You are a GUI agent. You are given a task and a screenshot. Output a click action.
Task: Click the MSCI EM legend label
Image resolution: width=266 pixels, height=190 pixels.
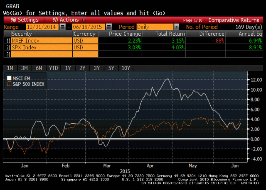(21, 78)
